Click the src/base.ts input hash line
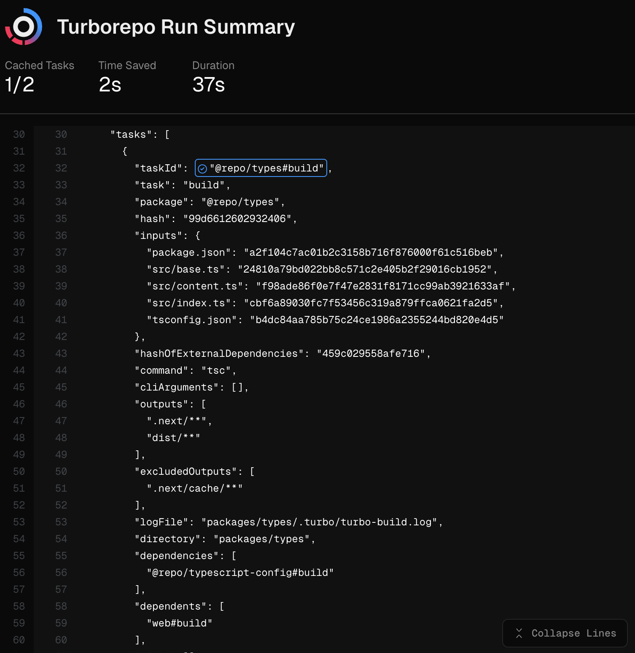 [322, 269]
